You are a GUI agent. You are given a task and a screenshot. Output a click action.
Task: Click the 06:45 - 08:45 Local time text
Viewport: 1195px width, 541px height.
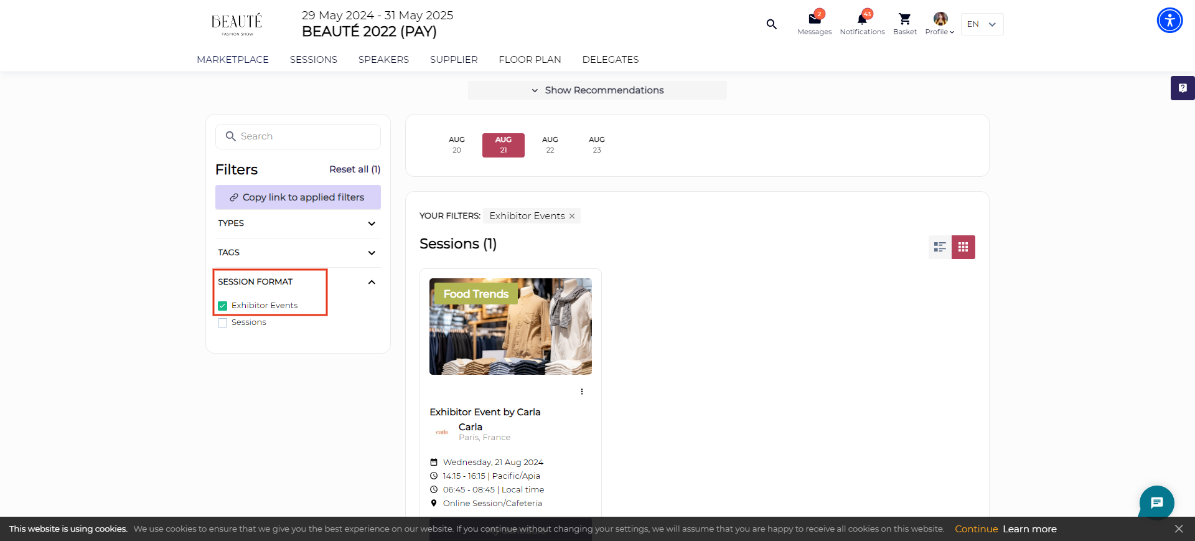click(x=494, y=490)
